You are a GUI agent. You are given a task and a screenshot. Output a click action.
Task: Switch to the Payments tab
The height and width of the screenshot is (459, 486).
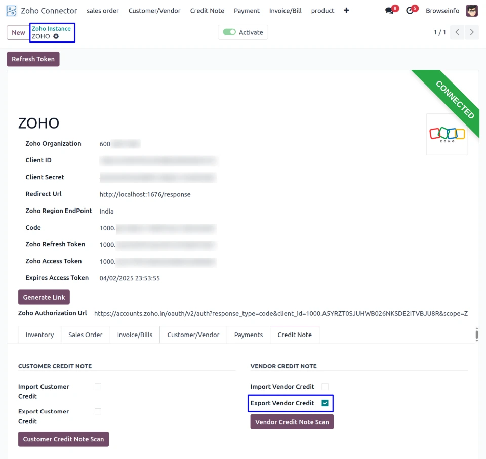[x=249, y=335]
